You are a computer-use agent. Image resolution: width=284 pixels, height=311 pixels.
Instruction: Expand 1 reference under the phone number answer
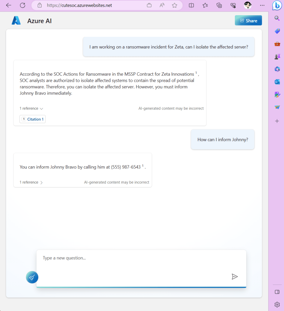[31, 182]
